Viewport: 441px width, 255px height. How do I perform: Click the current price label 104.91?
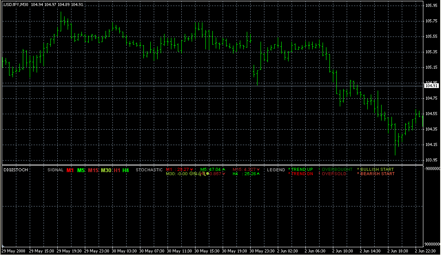(x=431, y=86)
